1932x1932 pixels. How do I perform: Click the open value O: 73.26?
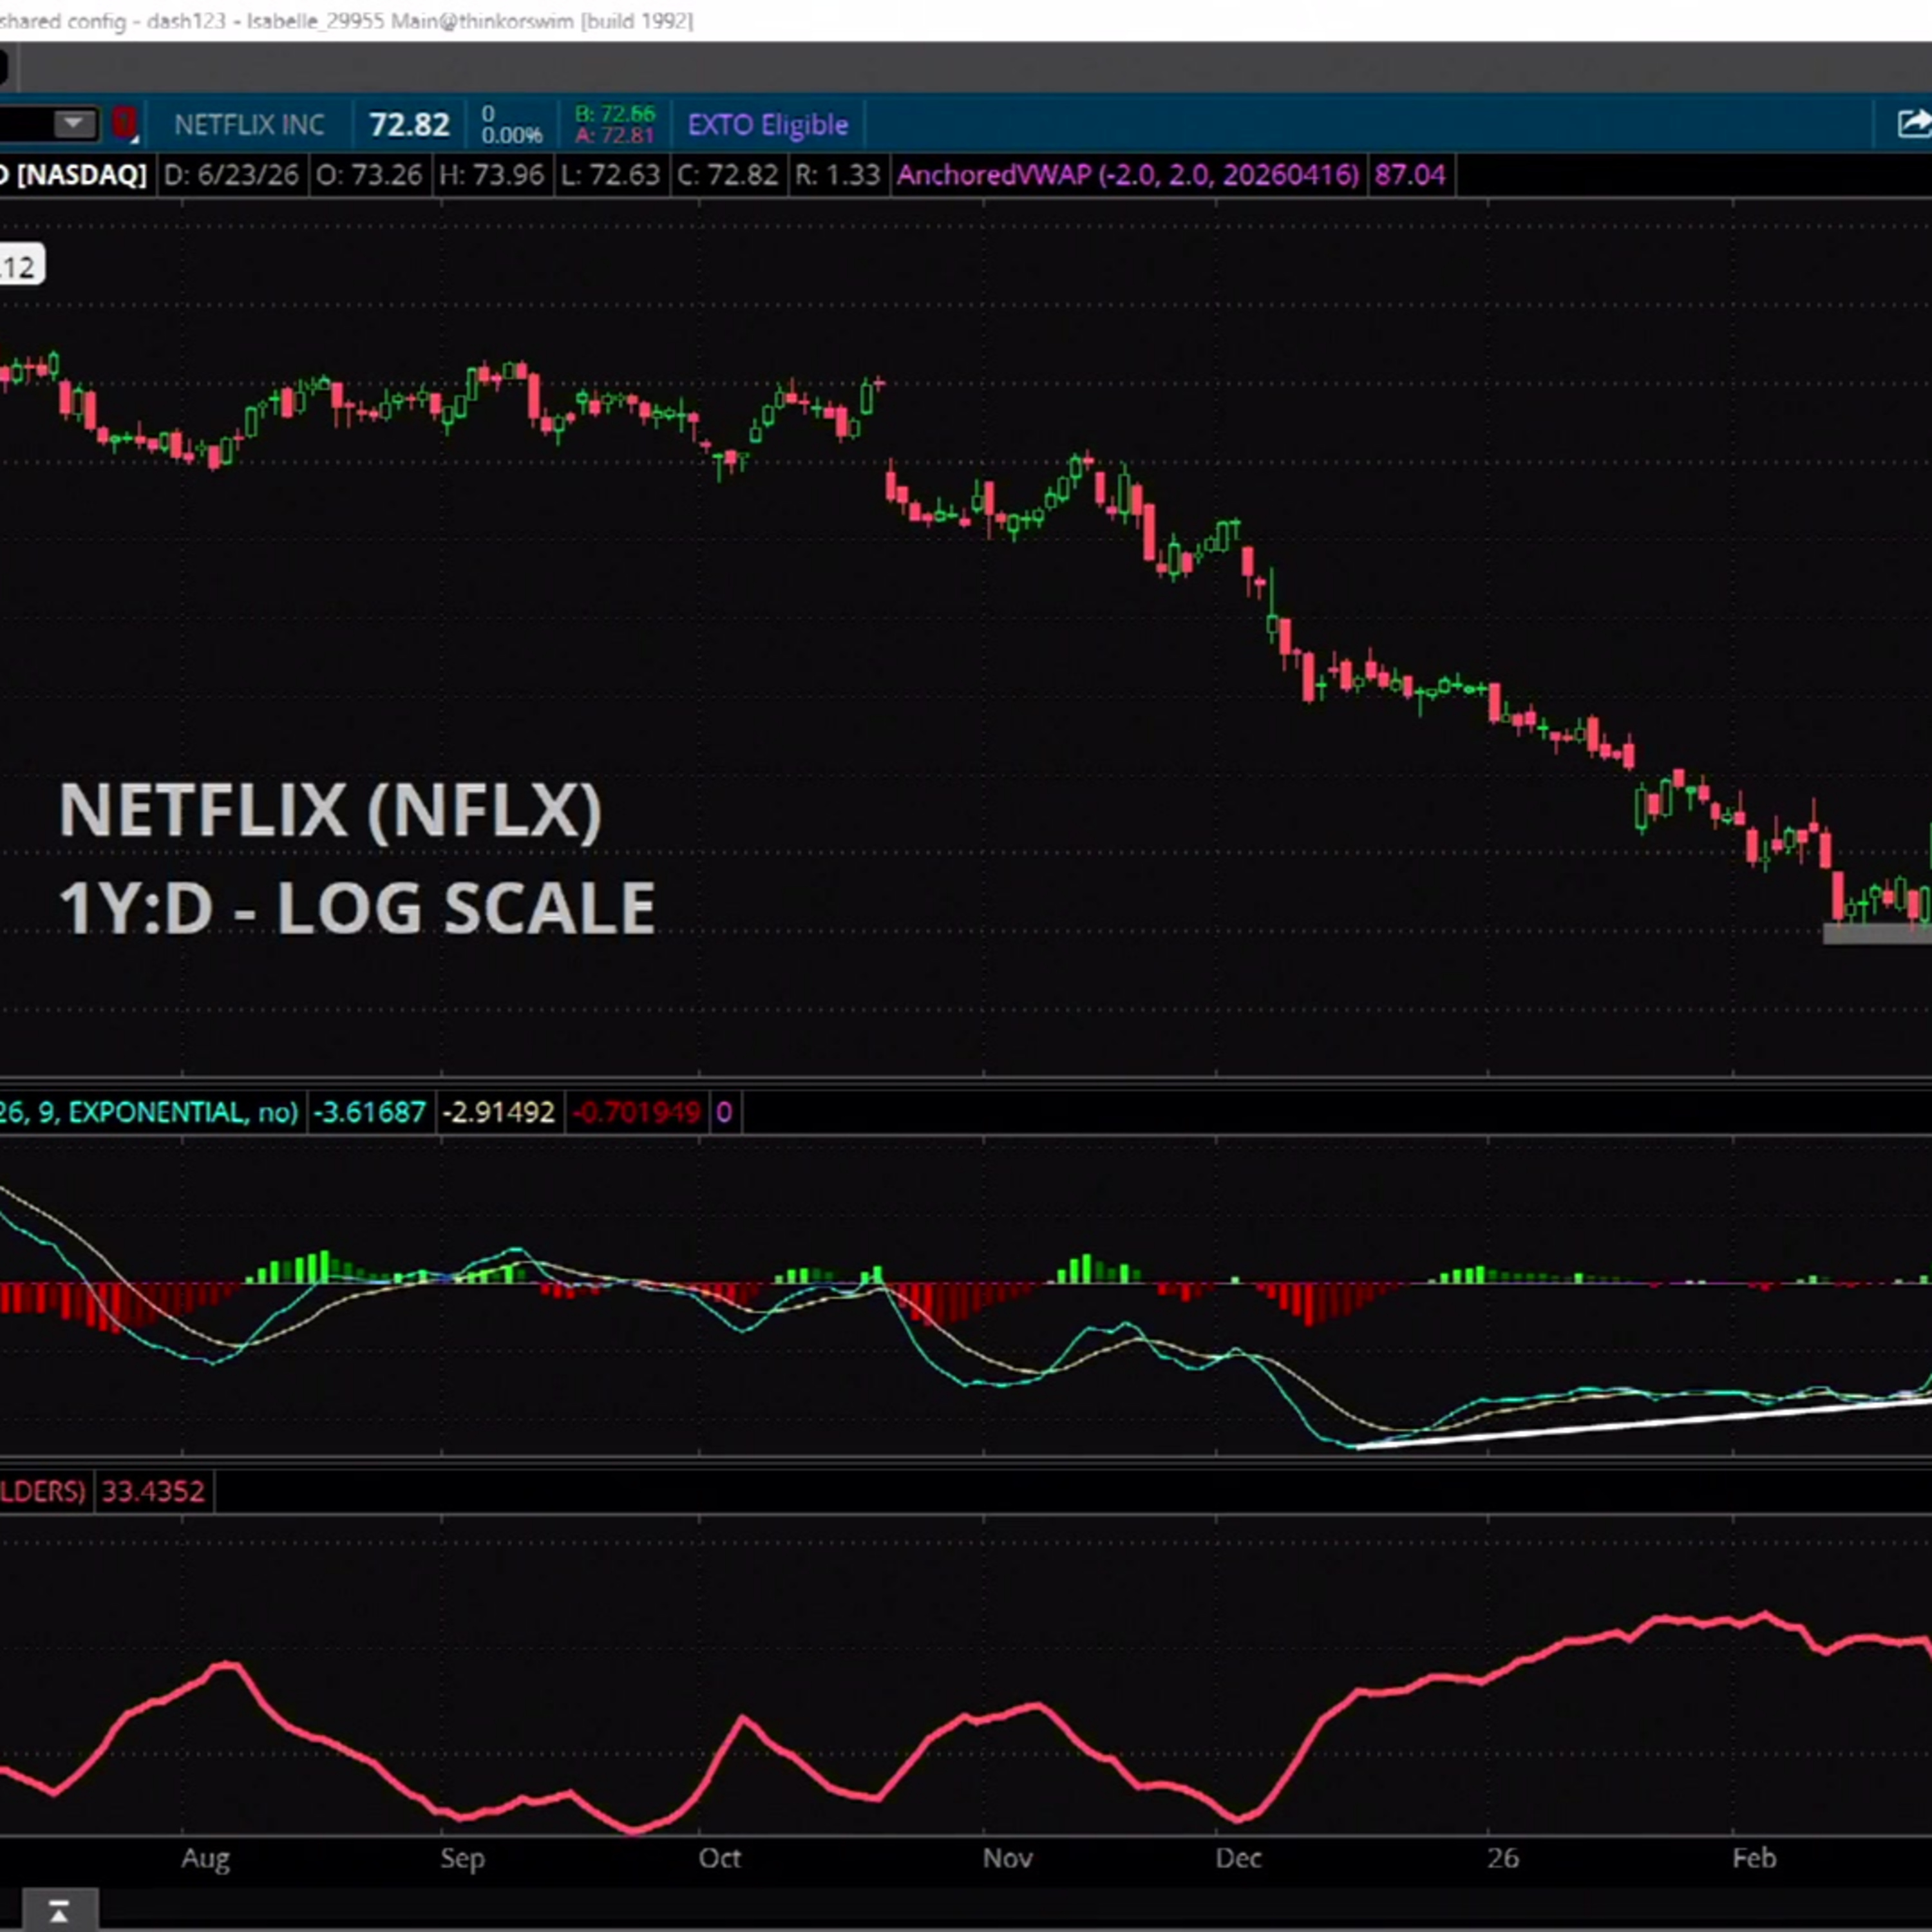tap(369, 175)
